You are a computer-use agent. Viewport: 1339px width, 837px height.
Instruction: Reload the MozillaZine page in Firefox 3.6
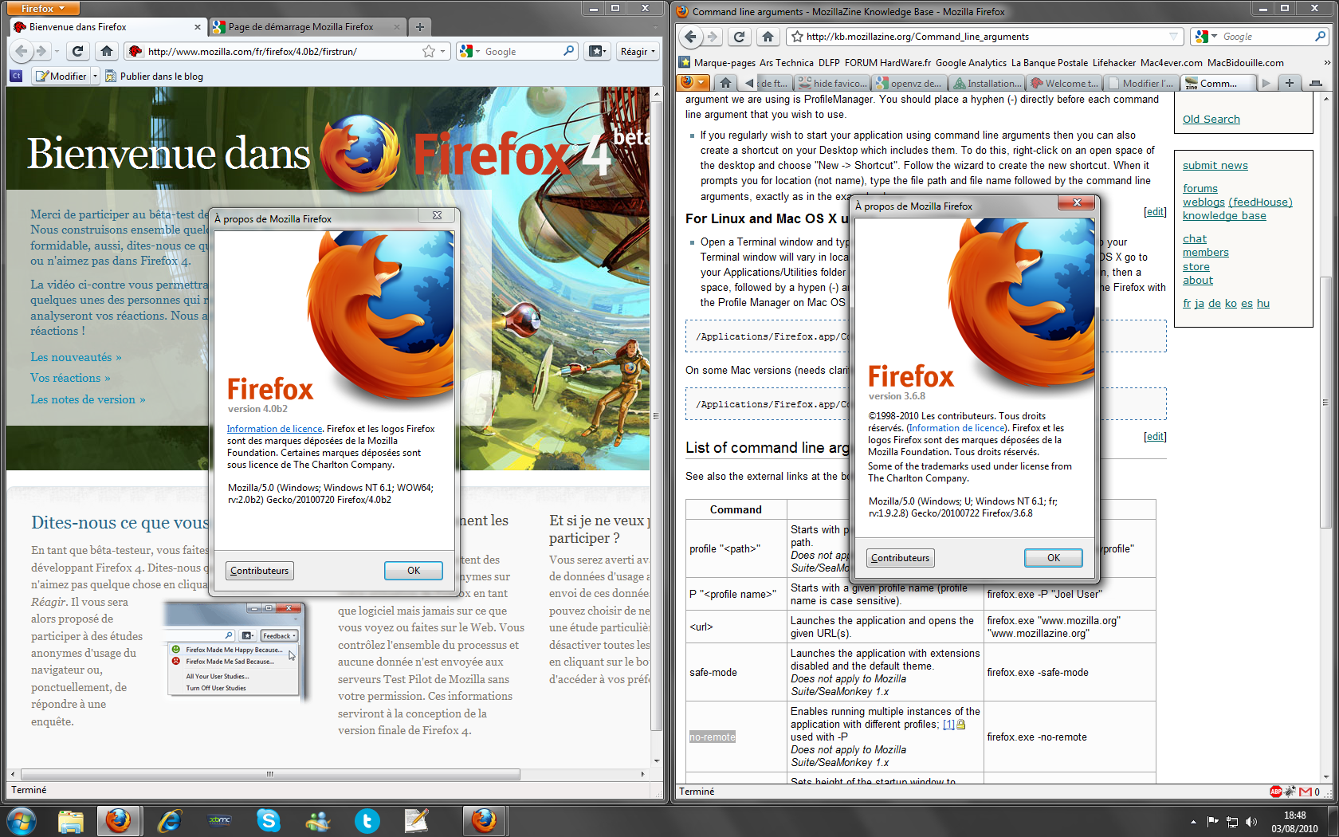click(x=739, y=37)
